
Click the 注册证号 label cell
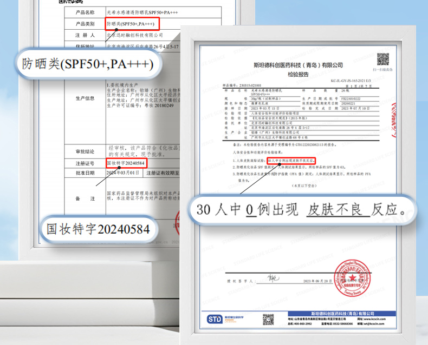85,163
